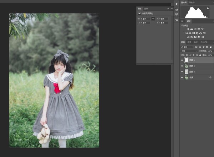Add a Posterize adjustment
Image resolution: width=214 pixels, height=157 pixels.
pyautogui.click(x=192, y=37)
